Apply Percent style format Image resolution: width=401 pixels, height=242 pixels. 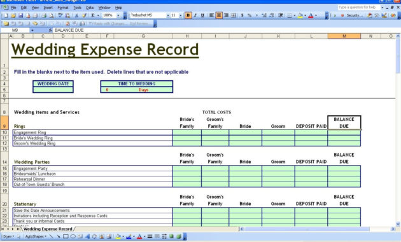click(x=250, y=16)
